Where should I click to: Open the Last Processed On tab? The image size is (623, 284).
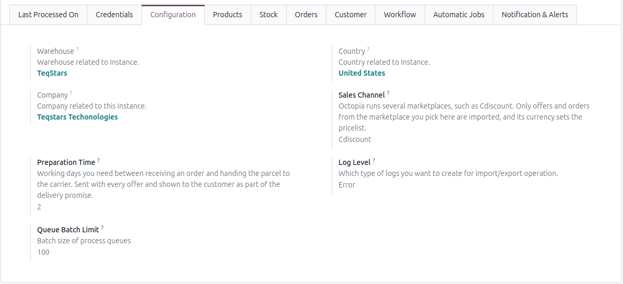click(x=48, y=15)
